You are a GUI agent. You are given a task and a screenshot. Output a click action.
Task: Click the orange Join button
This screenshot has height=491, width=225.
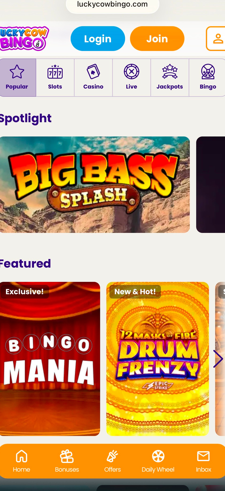pos(157,39)
